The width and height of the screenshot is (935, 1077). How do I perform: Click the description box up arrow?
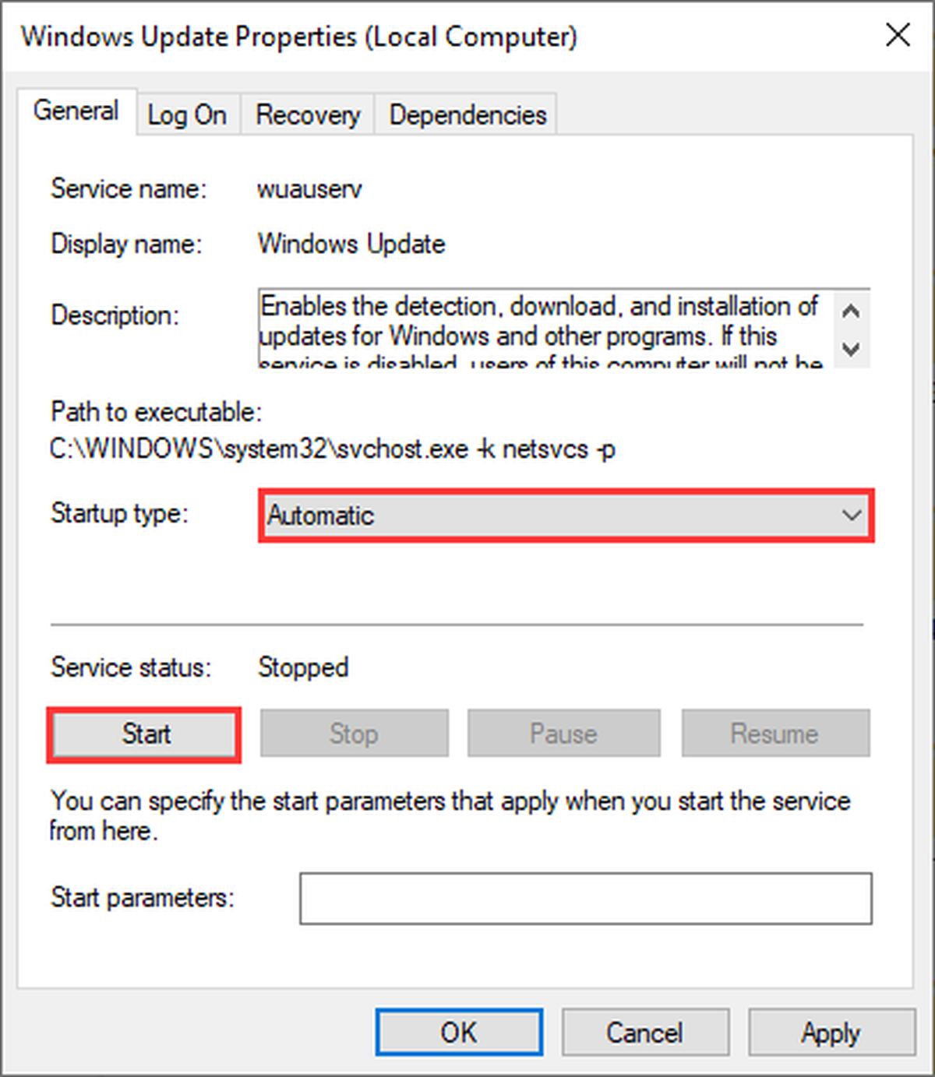click(x=851, y=311)
